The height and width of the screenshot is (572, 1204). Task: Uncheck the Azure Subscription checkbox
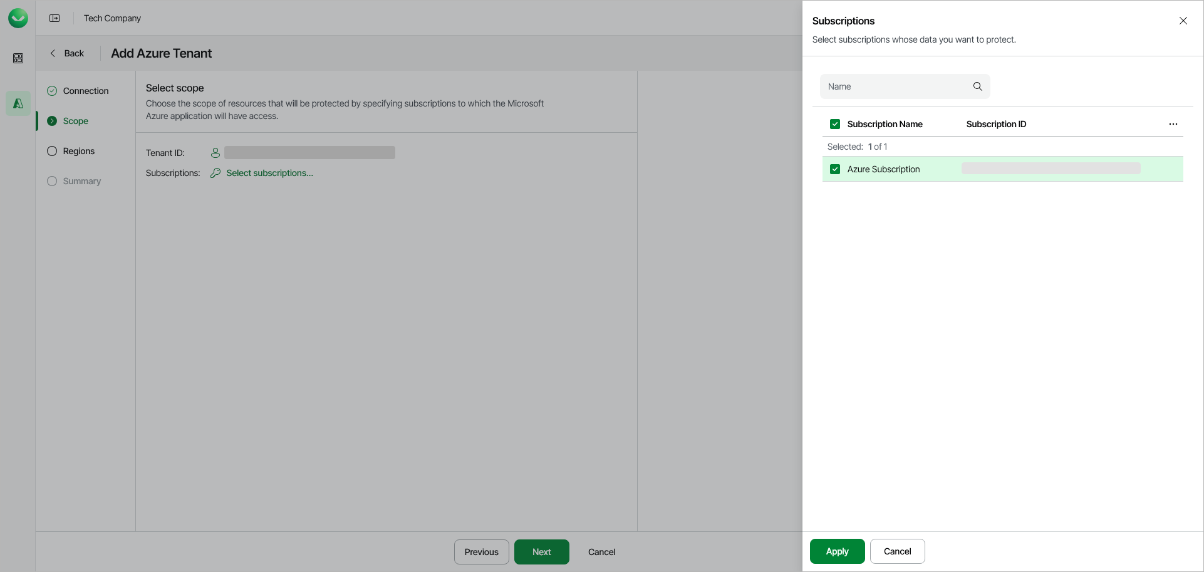(835, 169)
